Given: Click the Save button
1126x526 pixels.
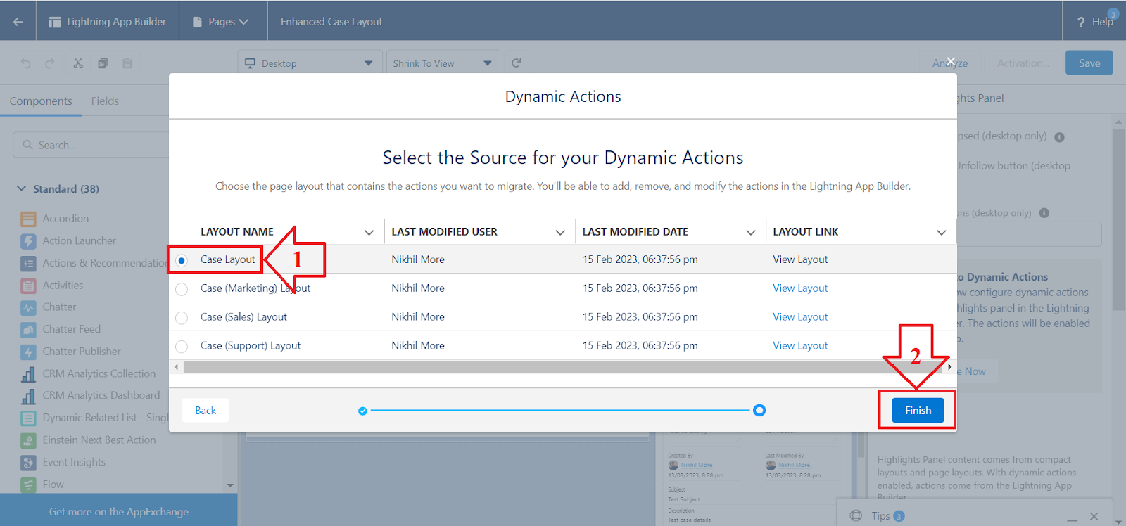Looking at the screenshot, I should point(1089,63).
